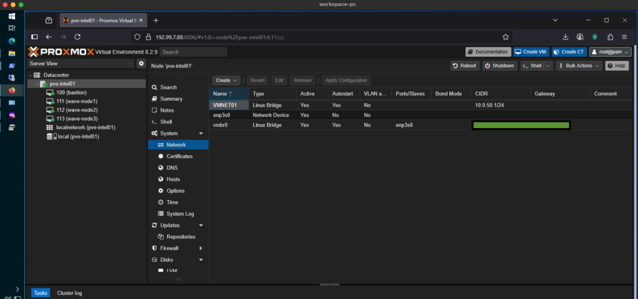Select the vmbr0 bridge row
The height and width of the screenshot is (299, 638).
pos(421,125)
